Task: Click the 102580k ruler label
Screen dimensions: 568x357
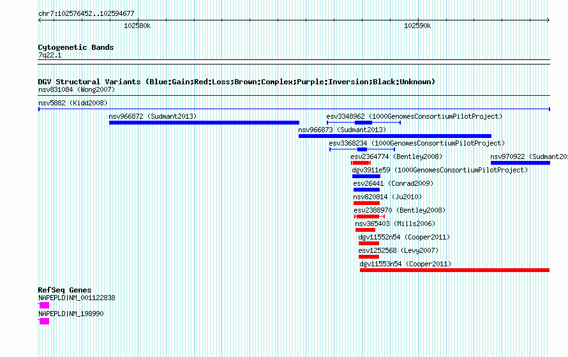Action: (x=137, y=26)
